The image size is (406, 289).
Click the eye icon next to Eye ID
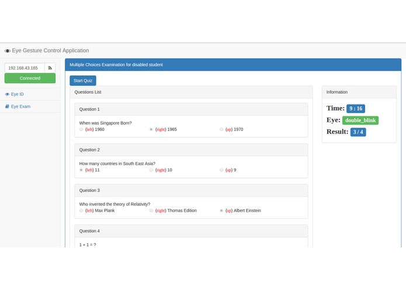[7, 94]
